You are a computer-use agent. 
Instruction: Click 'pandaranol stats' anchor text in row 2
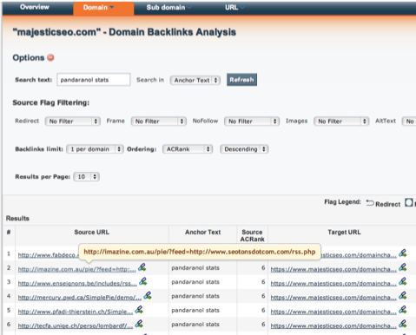pos(195,268)
